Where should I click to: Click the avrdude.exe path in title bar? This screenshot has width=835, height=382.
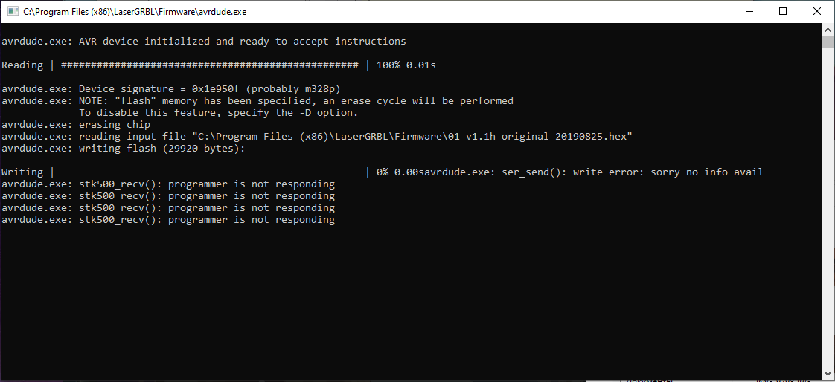[x=134, y=12]
